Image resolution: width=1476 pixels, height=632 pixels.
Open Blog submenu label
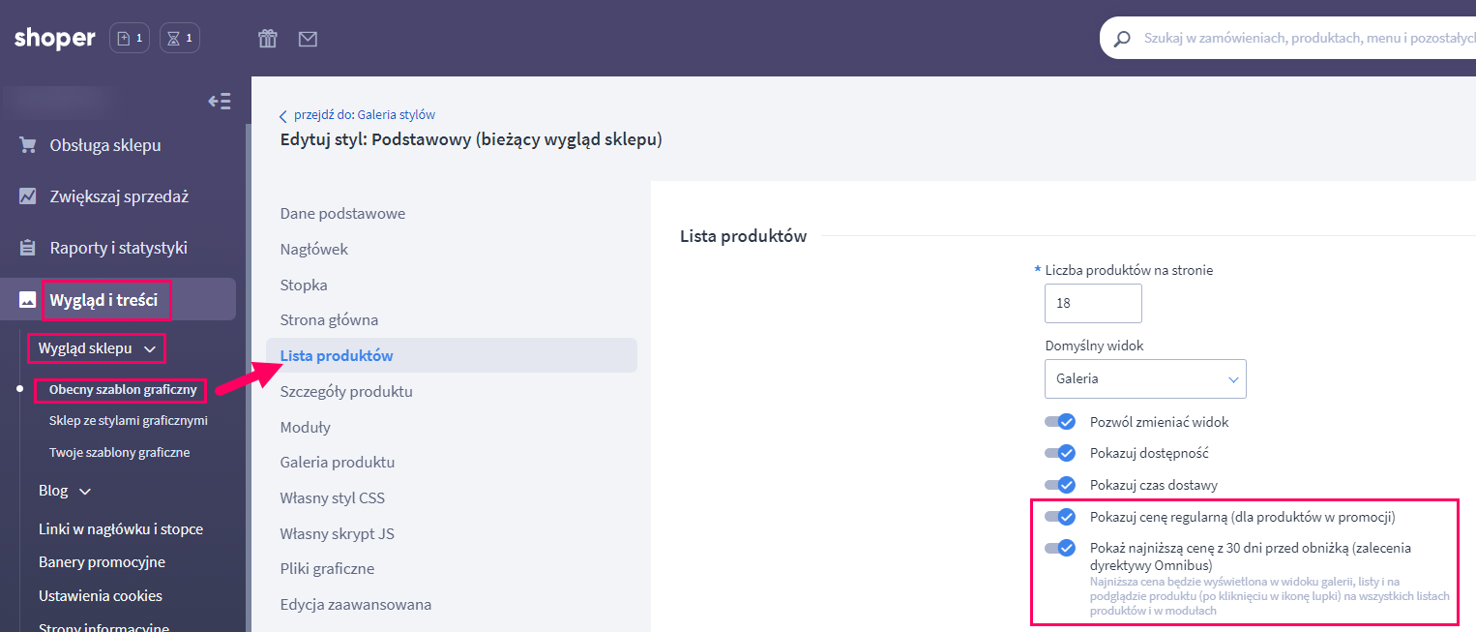[x=53, y=491]
